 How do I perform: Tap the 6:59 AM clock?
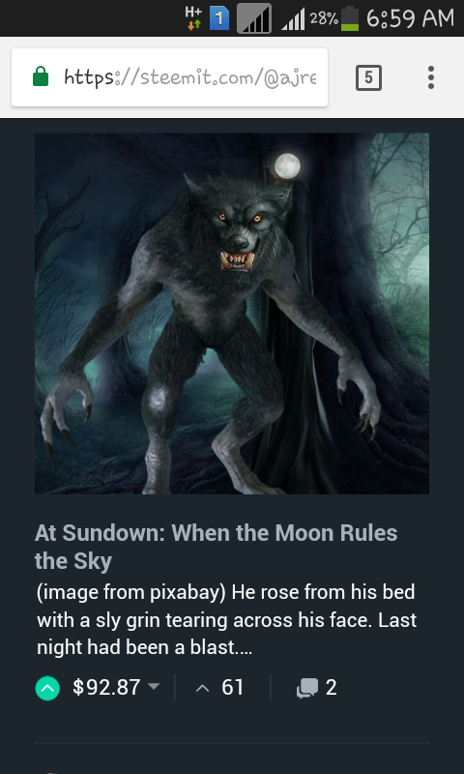point(410,18)
